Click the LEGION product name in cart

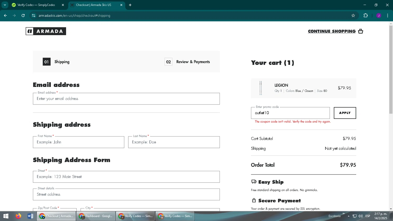point(281,85)
